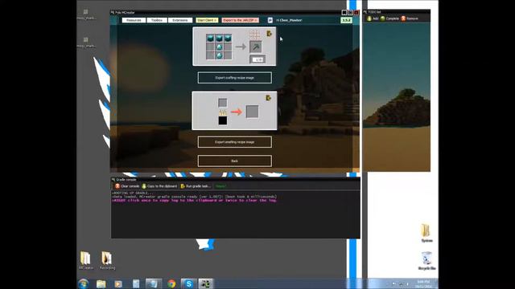The image size is (515, 289).
Task: Open Skype from the taskbar
Action: 189,283
